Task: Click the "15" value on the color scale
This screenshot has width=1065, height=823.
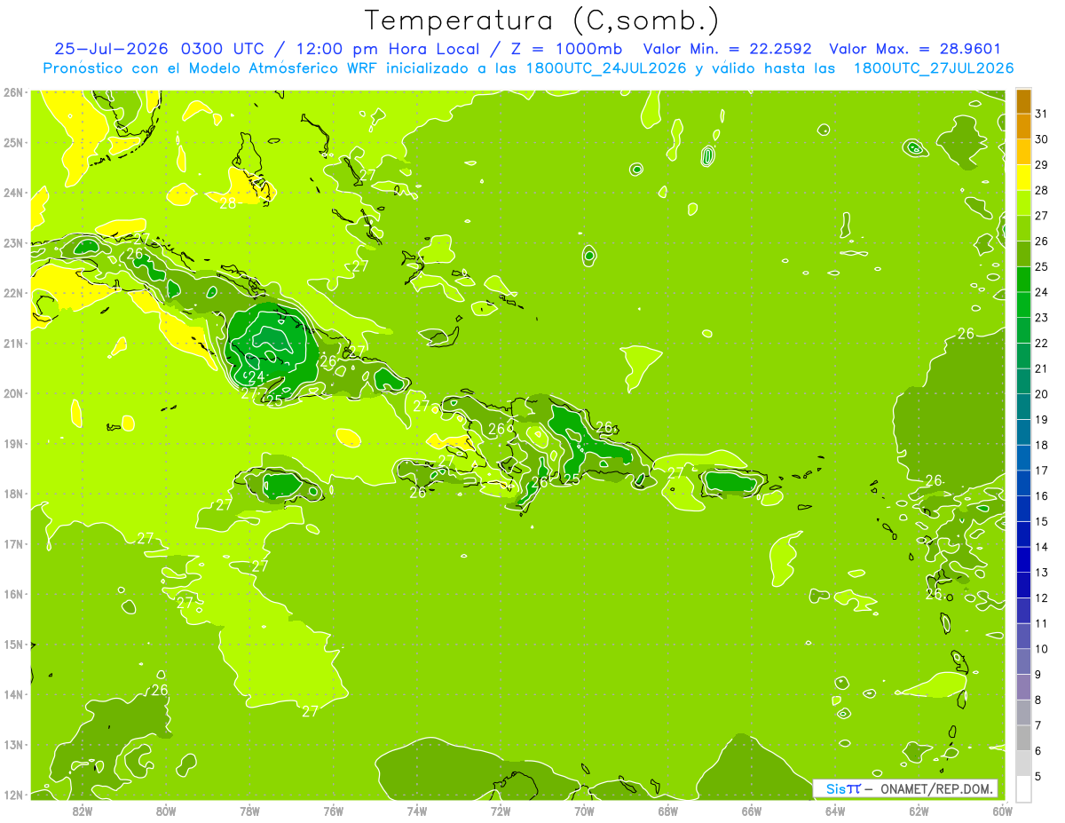Action: coord(1042,522)
